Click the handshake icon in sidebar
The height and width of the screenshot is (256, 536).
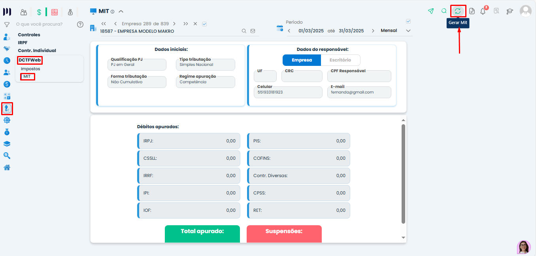pyautogui.click(x=7, y=49)
